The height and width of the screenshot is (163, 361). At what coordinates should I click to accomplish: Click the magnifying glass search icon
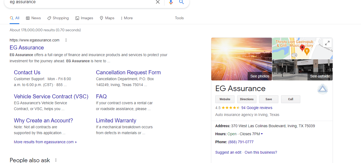click(x=182, y=2)
